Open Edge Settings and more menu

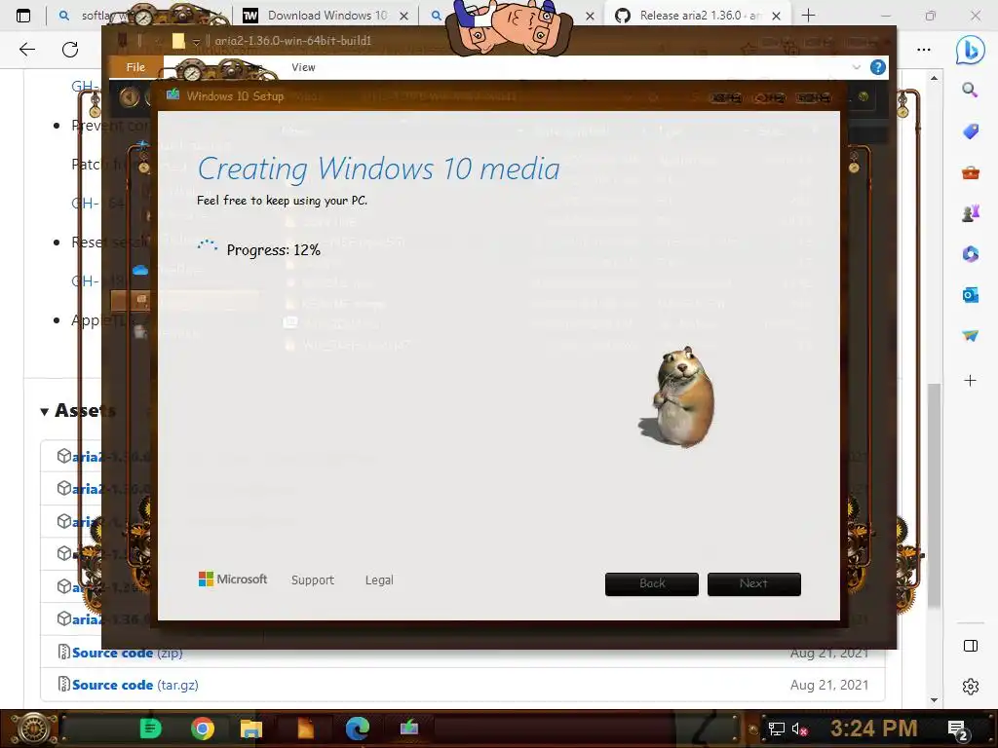point(924,49)
